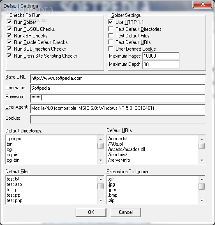Viewport: 215px width, 225px height.
Task: Select .jpg extension entry
Action: pos(111,184)
